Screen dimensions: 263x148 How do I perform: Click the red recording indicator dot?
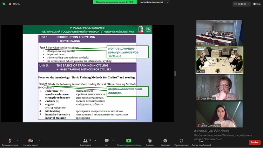click(10, 4)
